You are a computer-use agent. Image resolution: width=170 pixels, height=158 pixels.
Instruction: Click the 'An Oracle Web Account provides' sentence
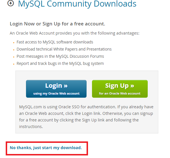75,33
